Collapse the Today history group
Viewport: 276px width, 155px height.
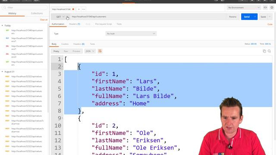tap(2, 26)
